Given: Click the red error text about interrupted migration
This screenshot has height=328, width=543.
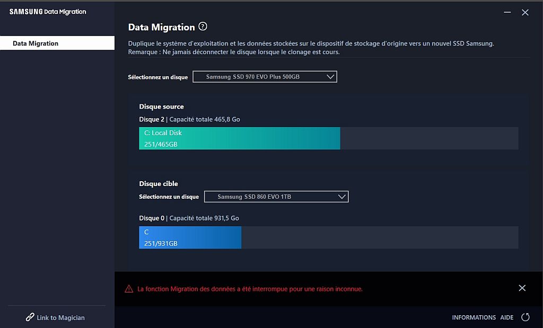Looking at the screenshot, I should [250, 289].
